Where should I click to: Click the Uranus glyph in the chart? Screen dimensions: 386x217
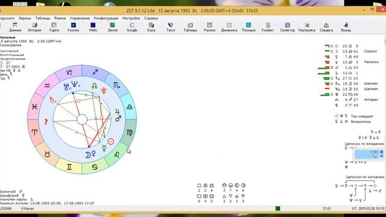tap(66, 86)
